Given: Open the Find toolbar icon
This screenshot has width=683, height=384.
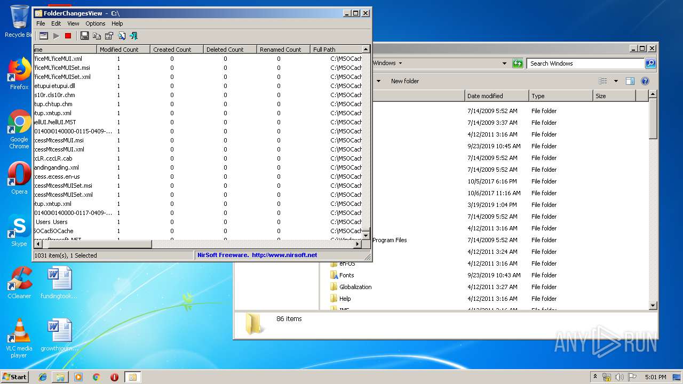Looking at the screenshot, I should click(x=122, y=36).
